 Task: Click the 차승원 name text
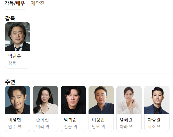click(154, 120)
